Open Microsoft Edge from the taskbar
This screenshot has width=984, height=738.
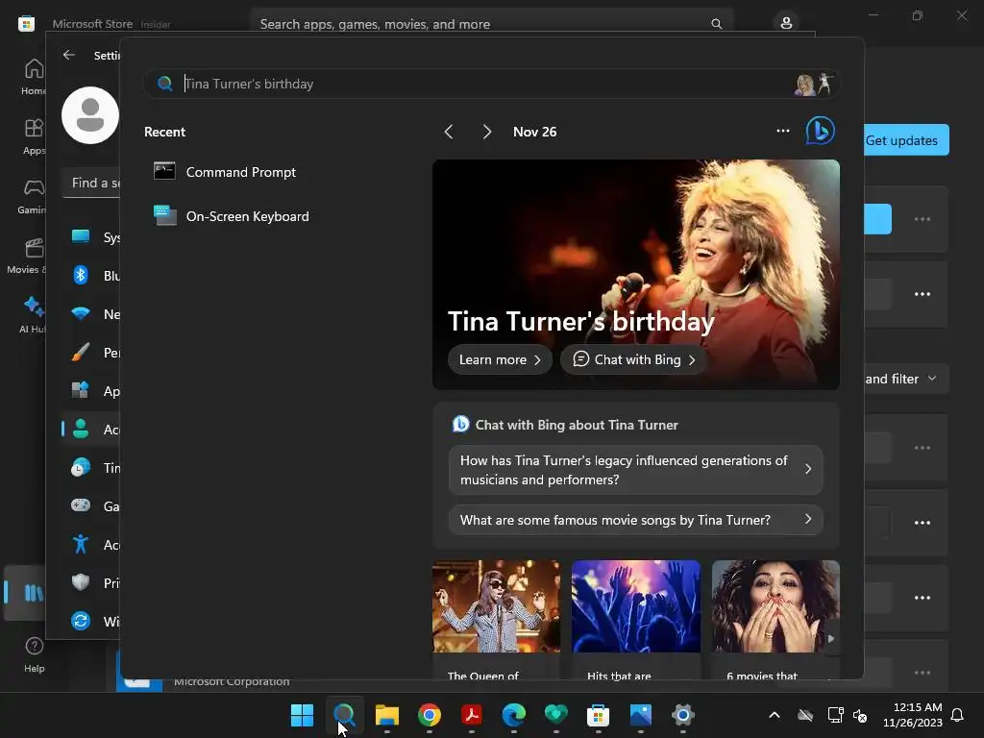click(514, 715)
